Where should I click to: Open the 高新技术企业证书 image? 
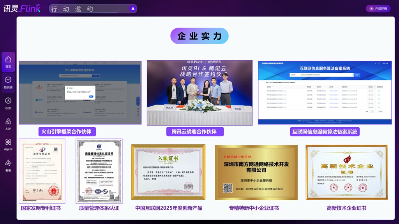point(346,172)
